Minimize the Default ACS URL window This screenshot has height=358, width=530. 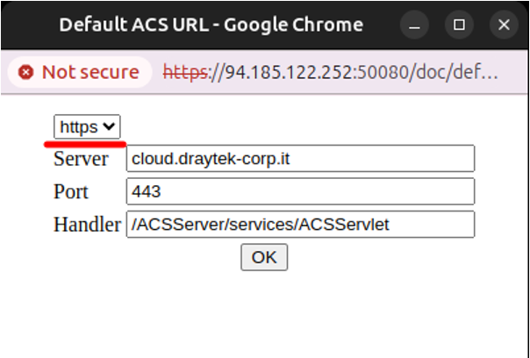[x=414, y=25]
